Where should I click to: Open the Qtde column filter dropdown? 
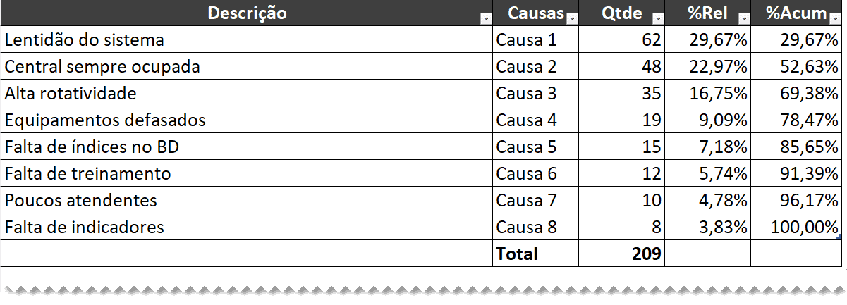click(657, 18)
